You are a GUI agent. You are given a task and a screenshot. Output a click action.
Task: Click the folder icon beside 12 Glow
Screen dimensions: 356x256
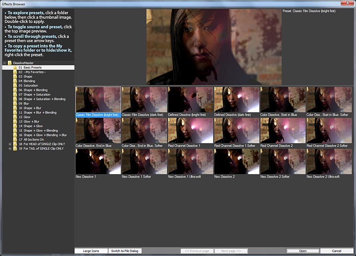pos(15,117)
